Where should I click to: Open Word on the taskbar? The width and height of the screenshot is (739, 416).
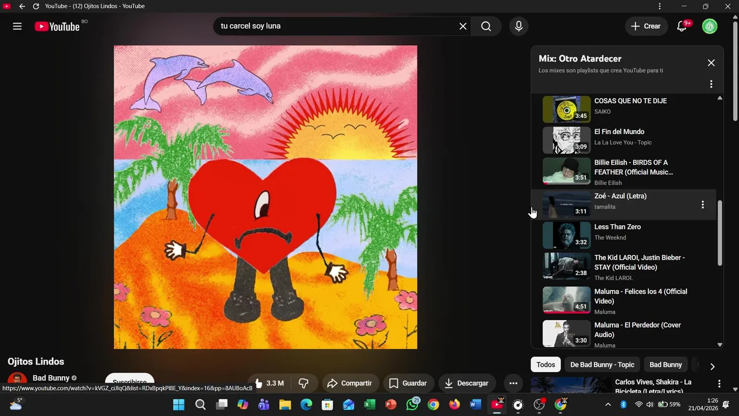tap(475, 404)
